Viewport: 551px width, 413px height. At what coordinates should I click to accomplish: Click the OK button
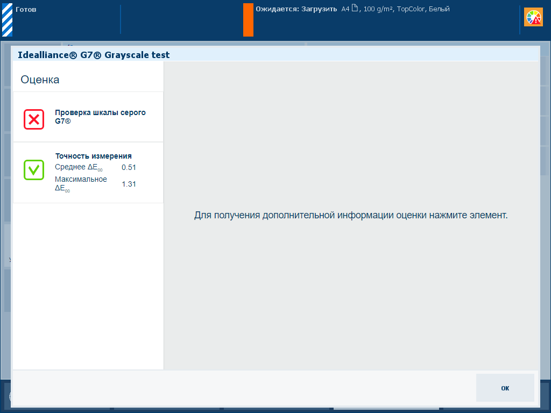[505, 388]
